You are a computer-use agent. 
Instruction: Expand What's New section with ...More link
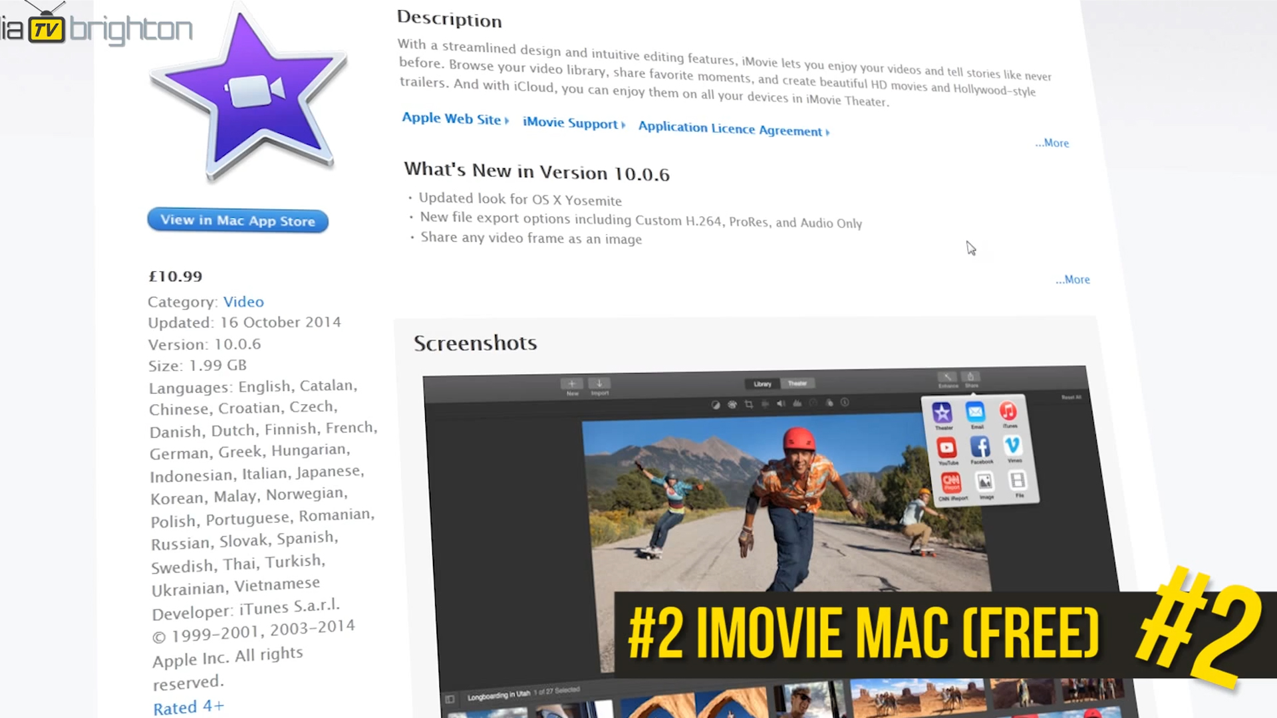coord(1072,280)
